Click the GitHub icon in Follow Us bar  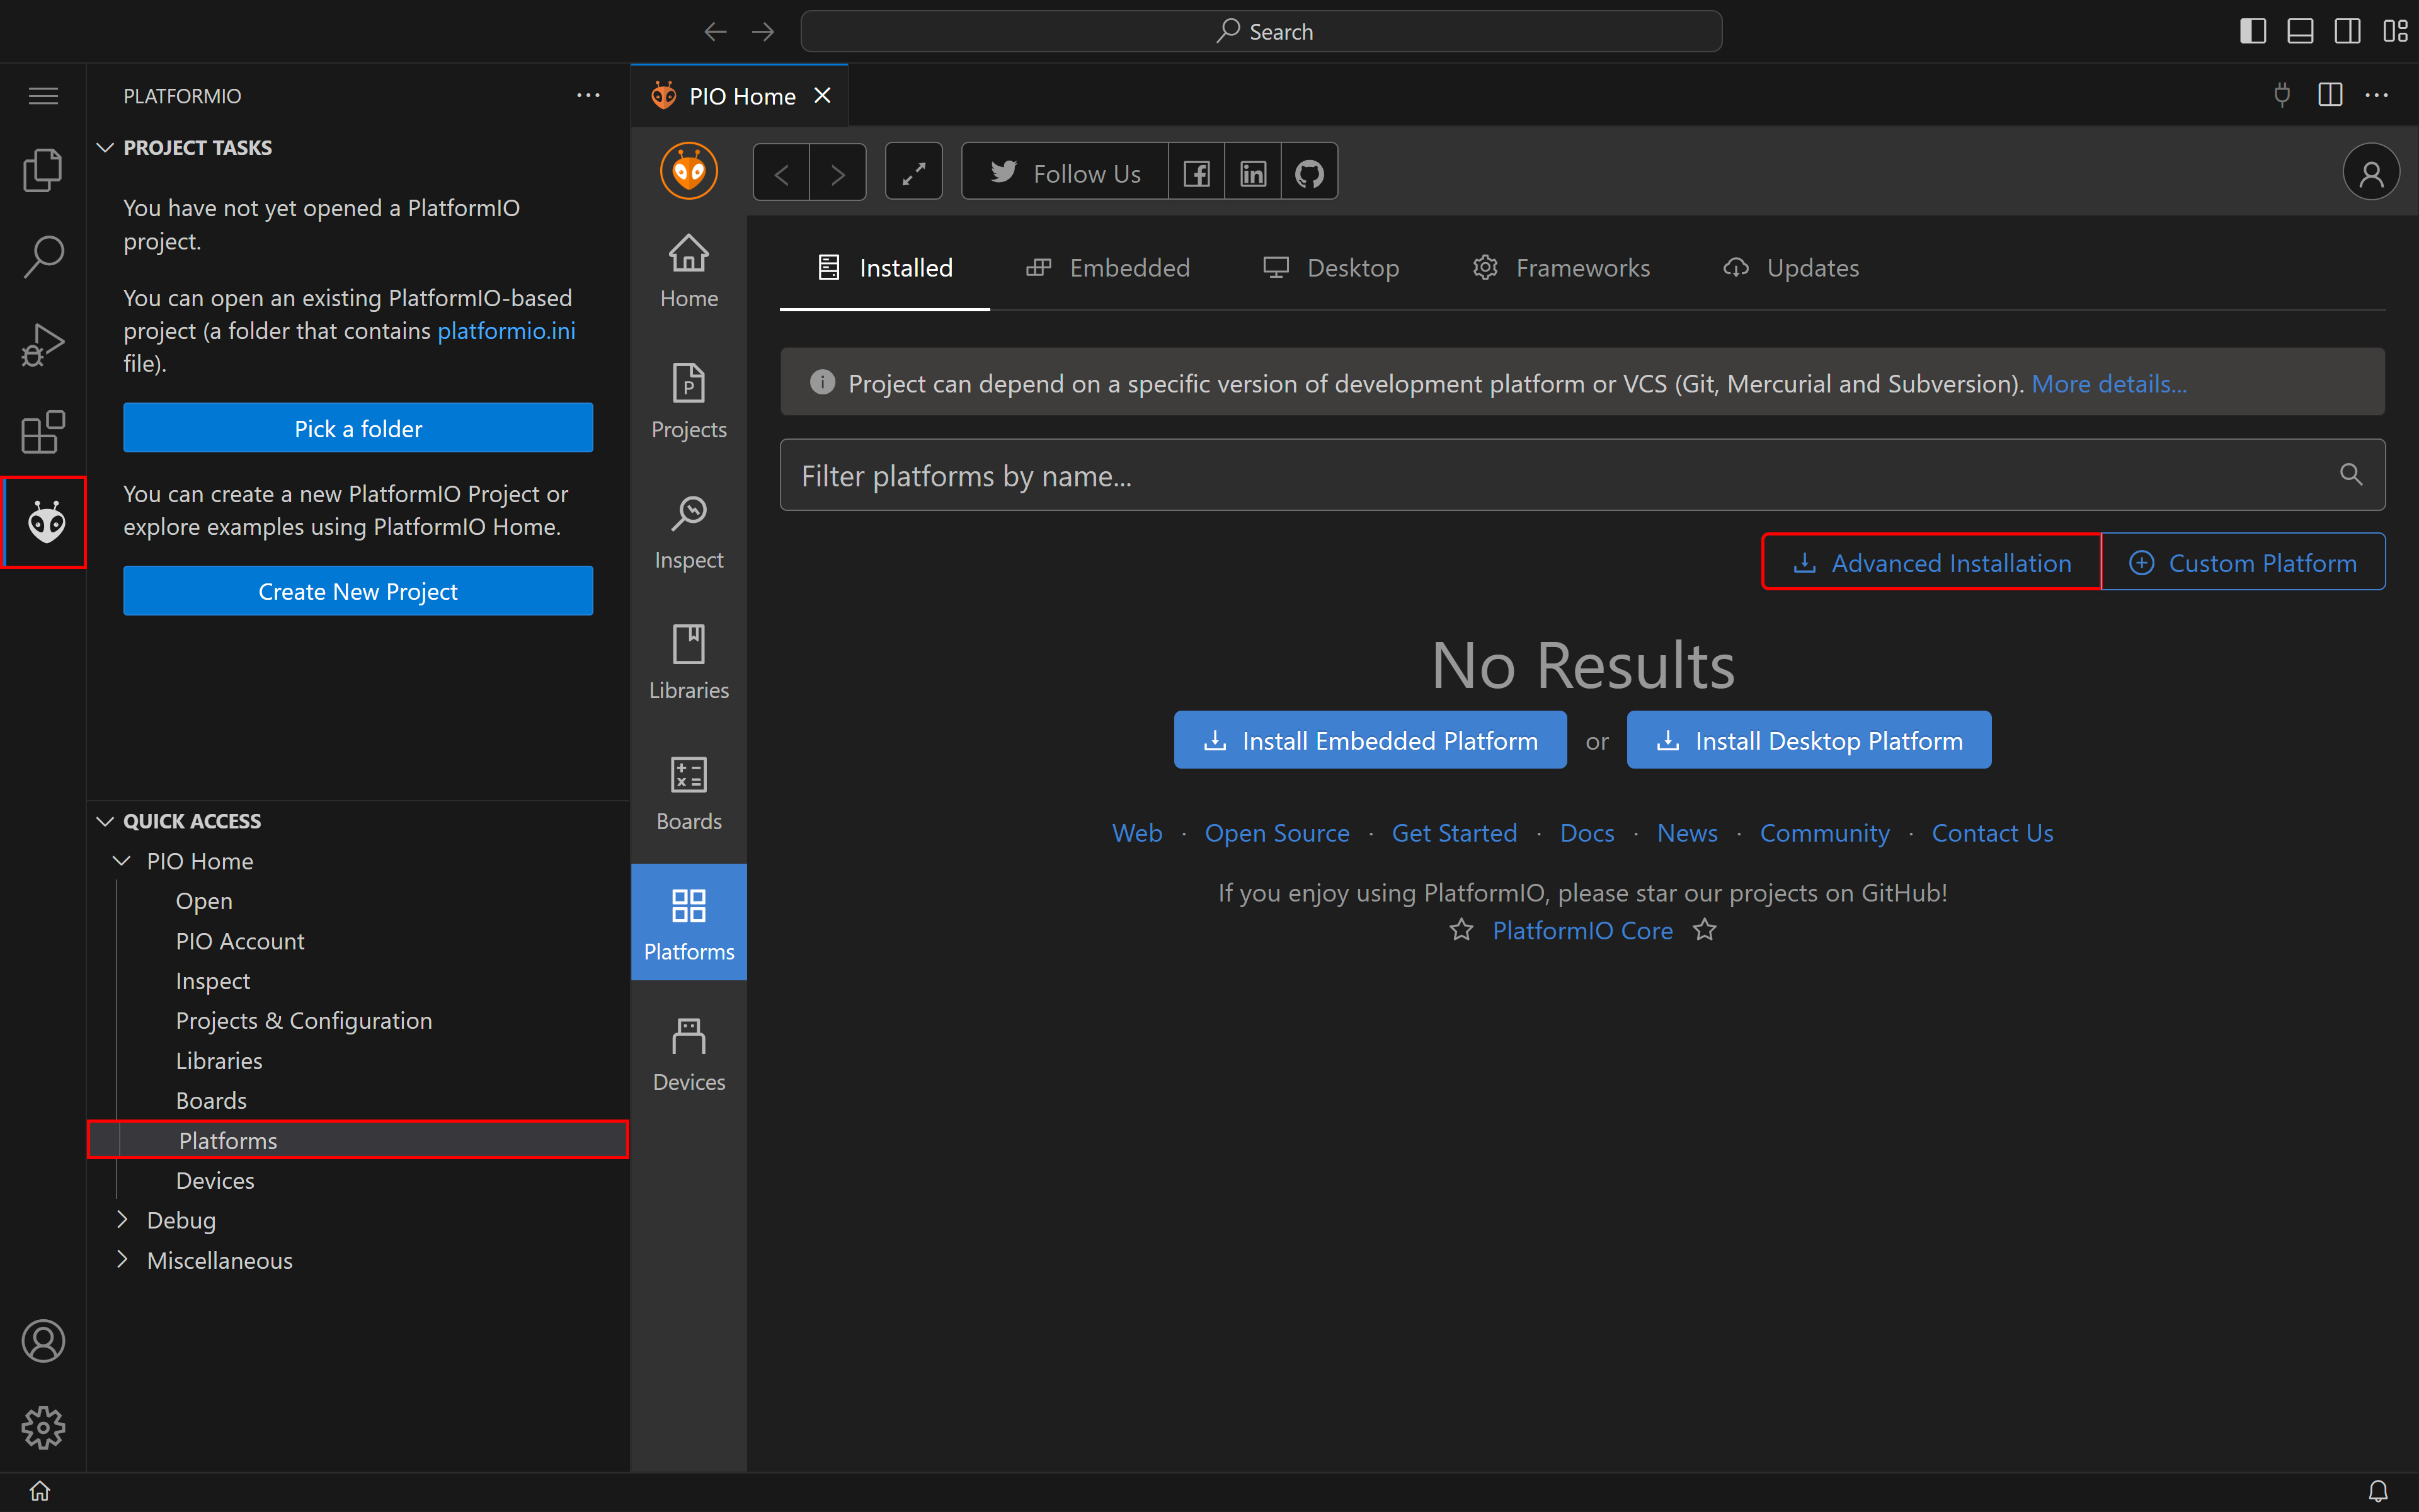pos(1308,173)
